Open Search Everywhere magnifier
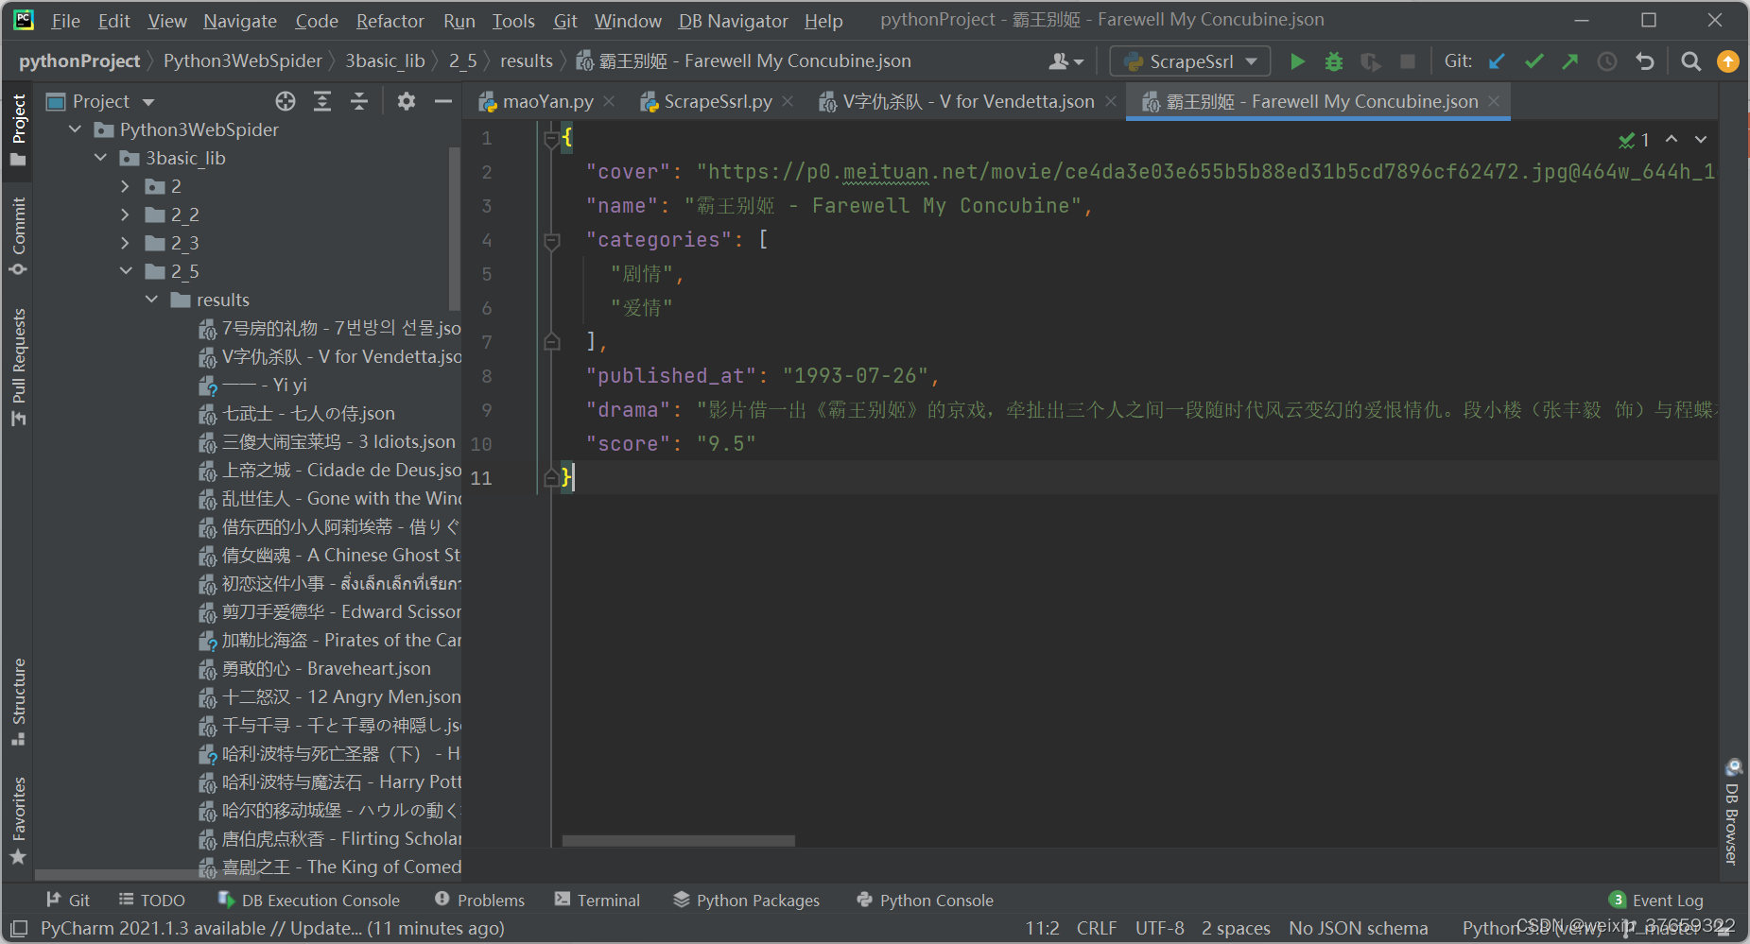1750x944 pixels. (1691, 61)
